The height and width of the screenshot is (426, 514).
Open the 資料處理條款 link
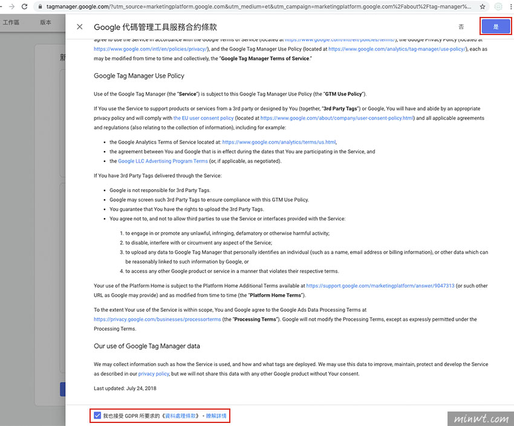(181, 416)
